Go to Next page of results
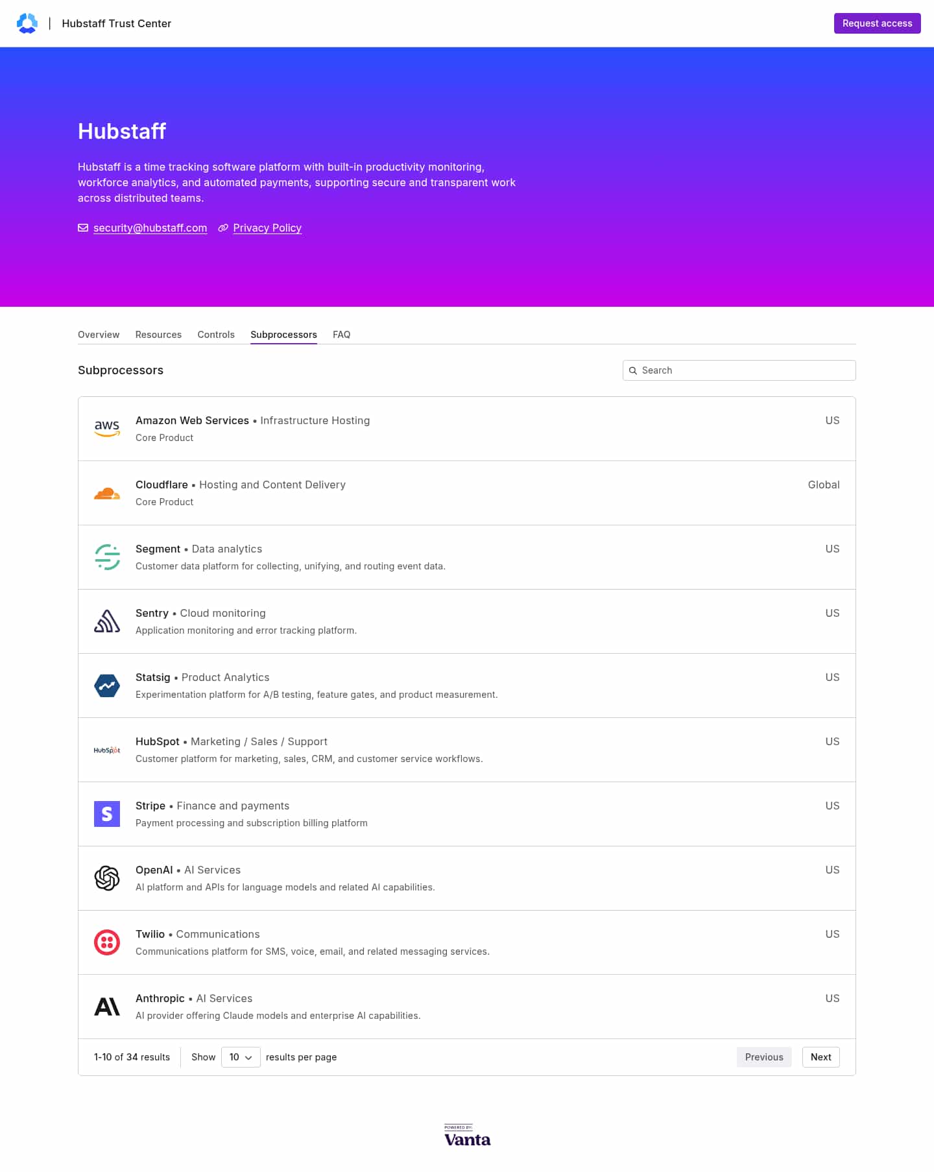 point(820,1057)
